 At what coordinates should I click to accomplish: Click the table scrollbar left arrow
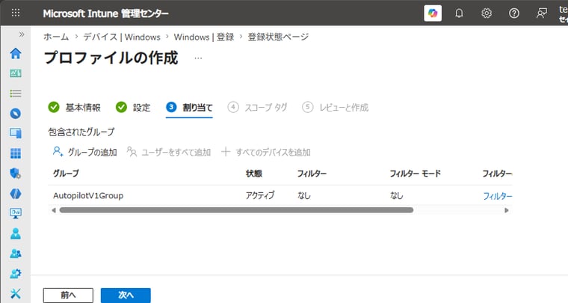point(54,210)
